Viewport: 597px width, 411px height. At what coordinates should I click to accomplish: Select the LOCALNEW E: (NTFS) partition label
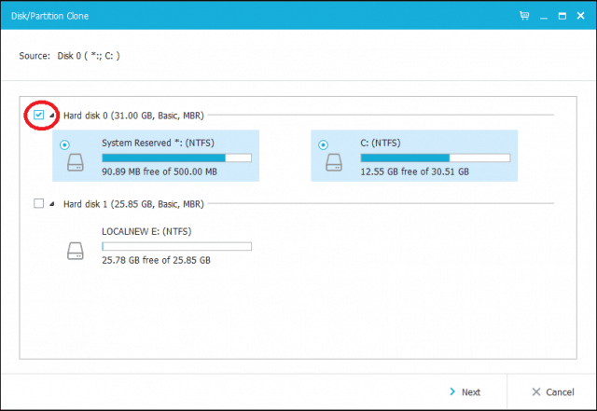point(146,231)
